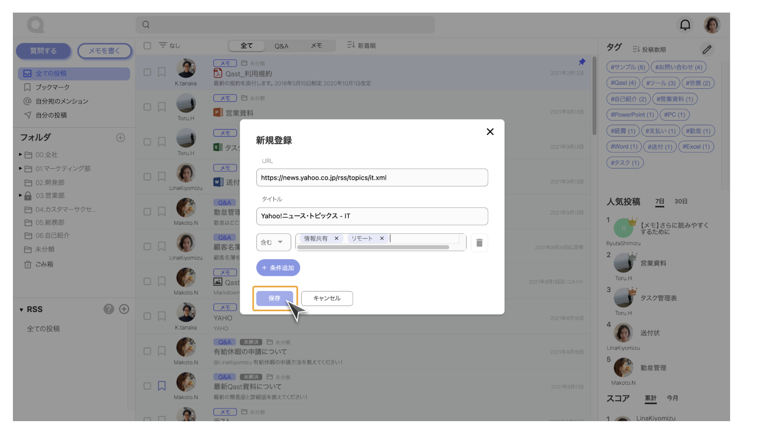Bookmark the 有給休暇の申請について post
Image resolution: width=773 pixels, height=434 pixels.
coord(162,351)
